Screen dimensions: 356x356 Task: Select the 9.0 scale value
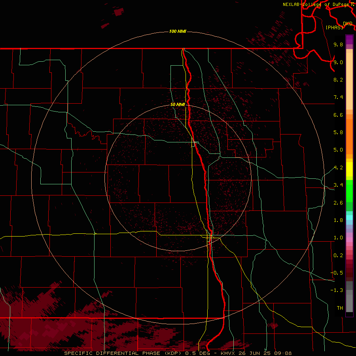coord(338,62)
